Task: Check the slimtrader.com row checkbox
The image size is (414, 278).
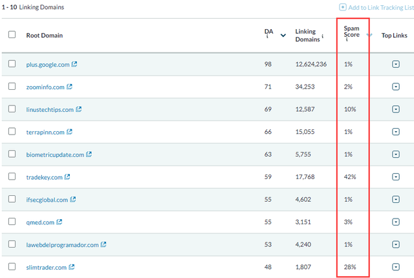Action: pyautogui.click(x=12, y=266)
